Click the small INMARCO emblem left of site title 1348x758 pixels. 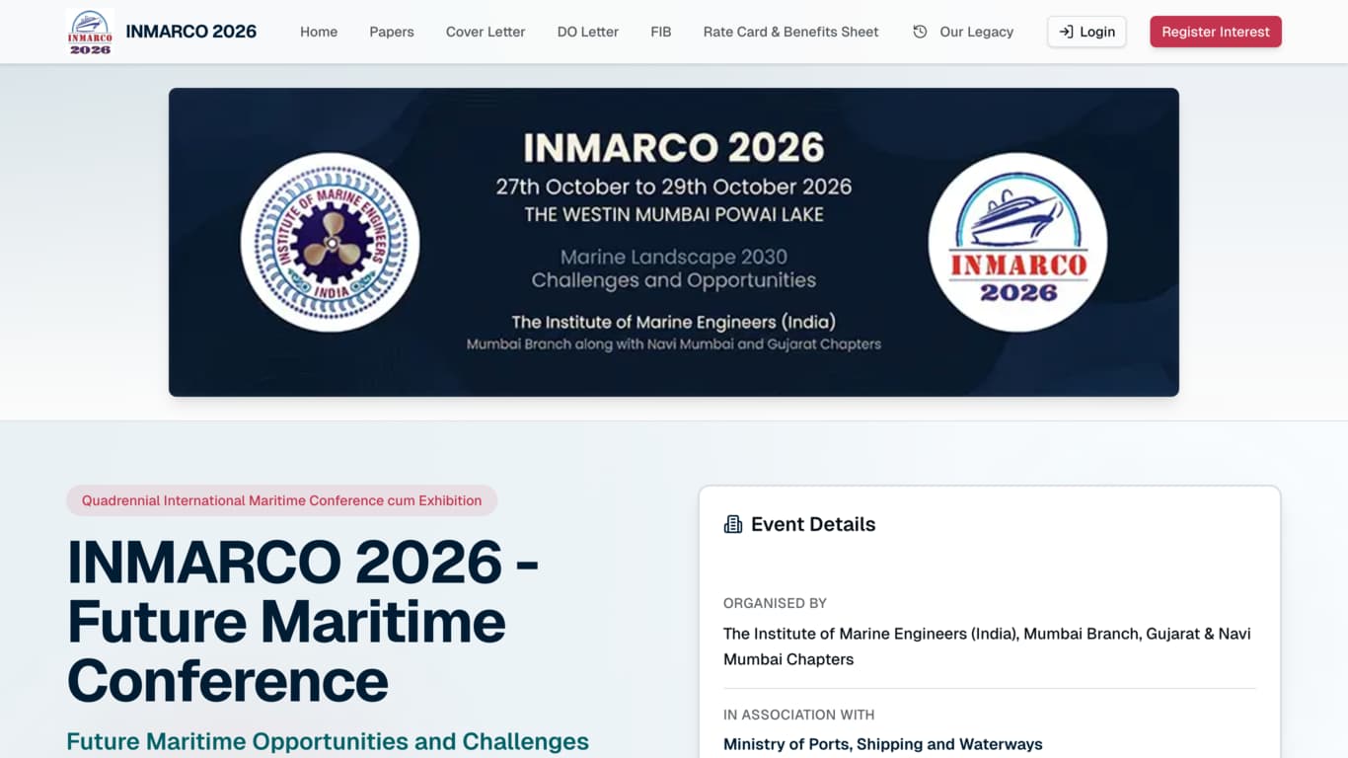(x=90, y=31)
